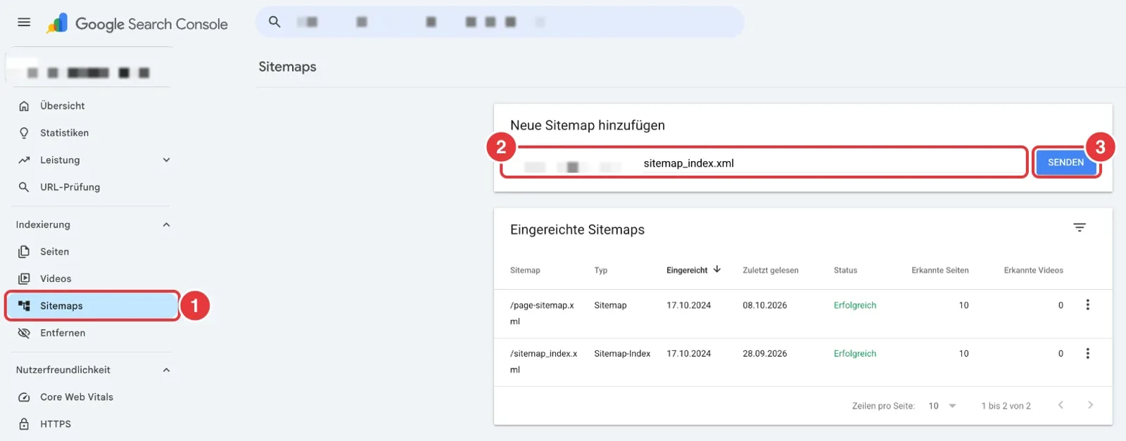Collapse the Indexierung section
This screenshot has width=1126, height=441.
(166, 225)
